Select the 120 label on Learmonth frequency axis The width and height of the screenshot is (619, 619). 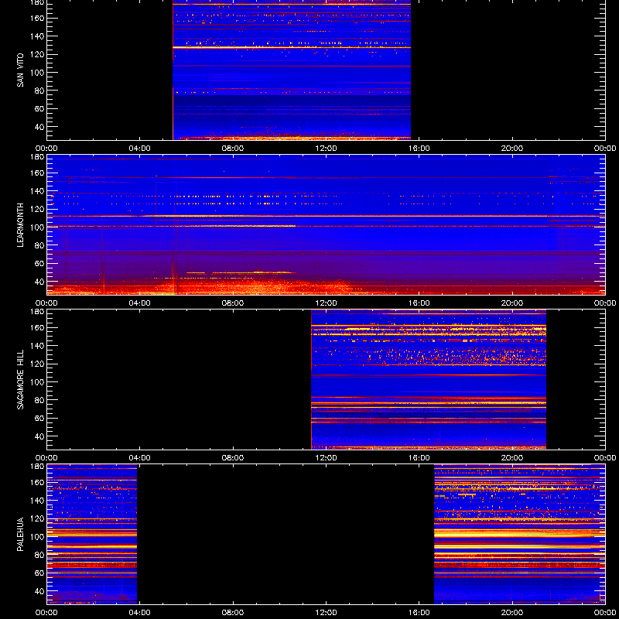(x=37, y=209)
